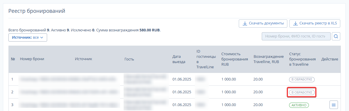Click the Гость column header

pos(129,59)
